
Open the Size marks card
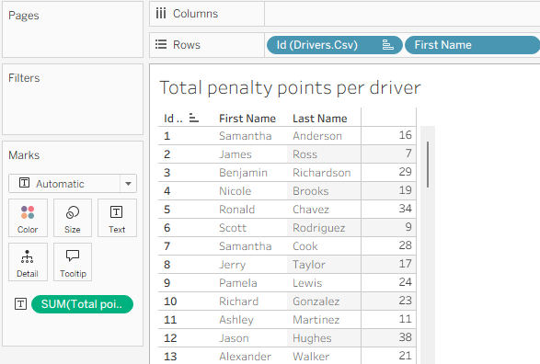pyautogui.click(x=73, y=218)
